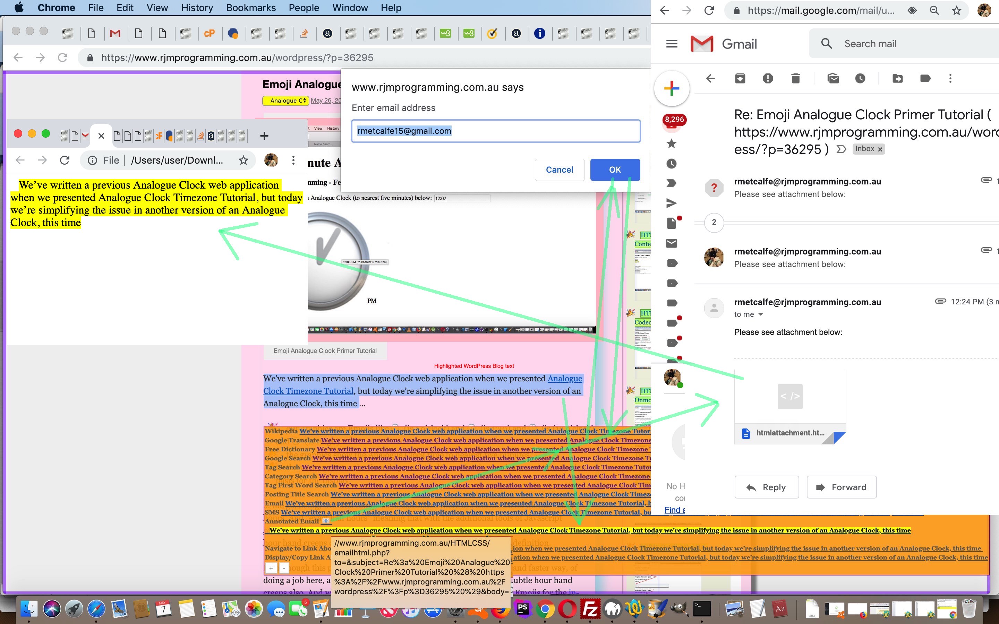Viewport: 999px width, 624px height.
Task: Select History menu in Chrome menubar
Action: point(196,8)
